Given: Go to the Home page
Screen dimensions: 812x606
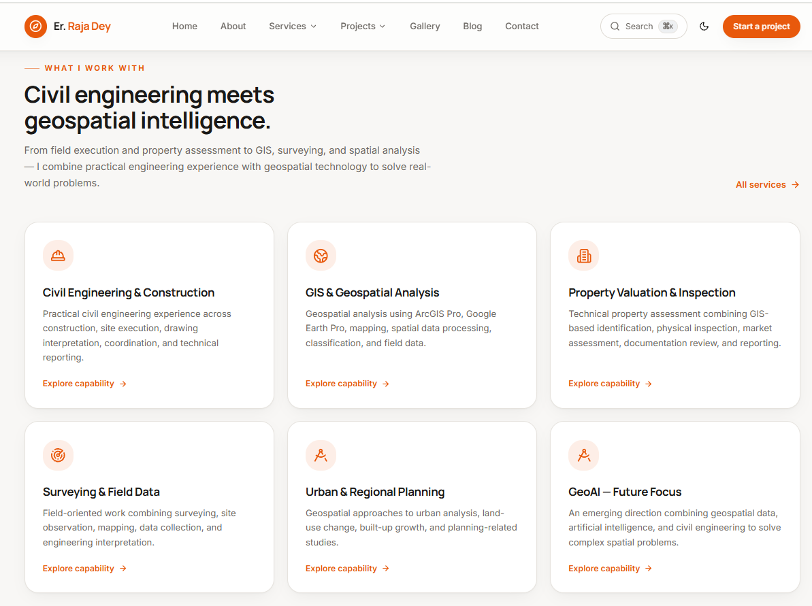Looking at the screenshot, I should (x=185, y=27).
